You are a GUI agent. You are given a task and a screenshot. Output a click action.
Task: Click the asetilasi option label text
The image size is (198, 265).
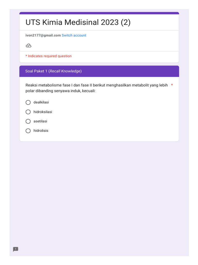pyautogui.click(x=40, y=121)
